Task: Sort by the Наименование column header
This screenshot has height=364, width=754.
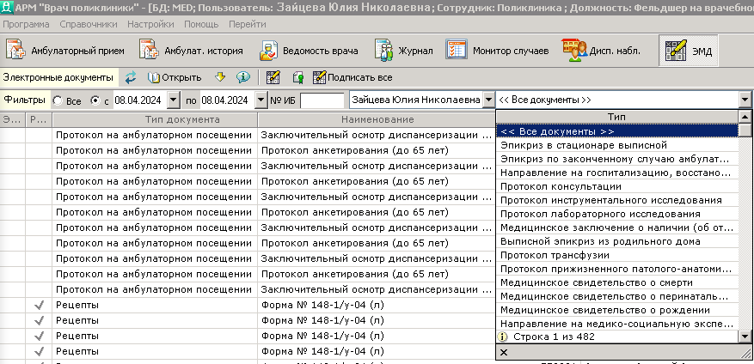Action: (377, 119)
